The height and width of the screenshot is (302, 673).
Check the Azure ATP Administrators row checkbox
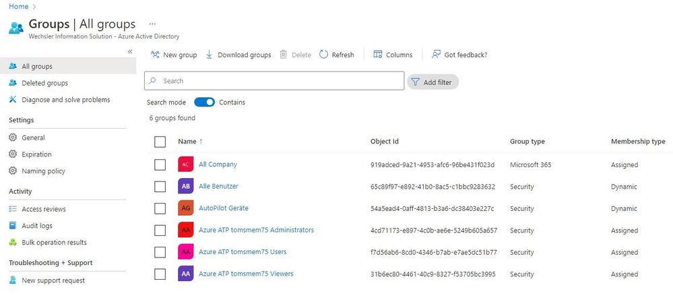160,231
